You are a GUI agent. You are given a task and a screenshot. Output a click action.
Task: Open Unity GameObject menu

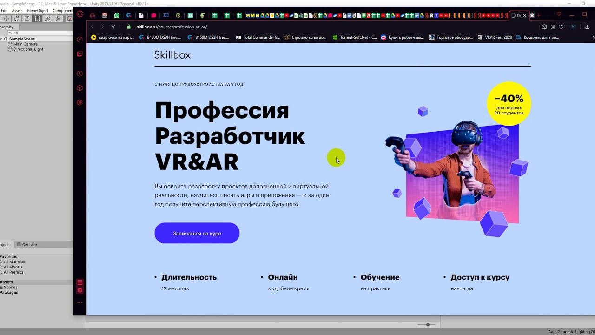38,10
